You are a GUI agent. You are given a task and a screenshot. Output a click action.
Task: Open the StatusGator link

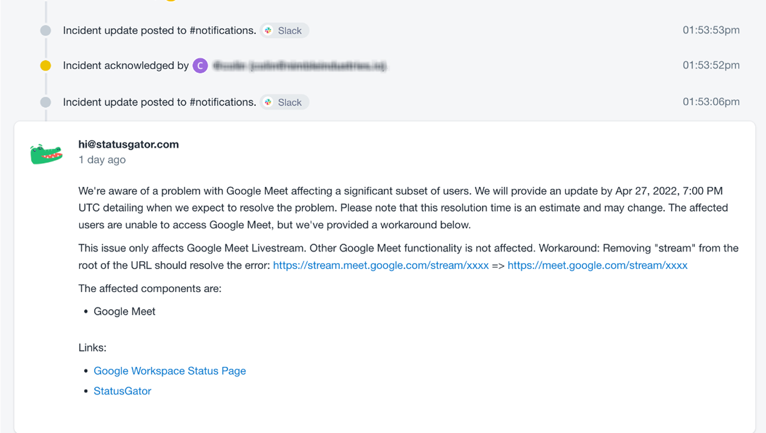(123, 391)
